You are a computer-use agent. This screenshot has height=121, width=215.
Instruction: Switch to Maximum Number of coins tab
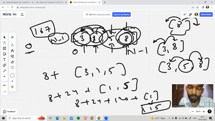point(51,2)
